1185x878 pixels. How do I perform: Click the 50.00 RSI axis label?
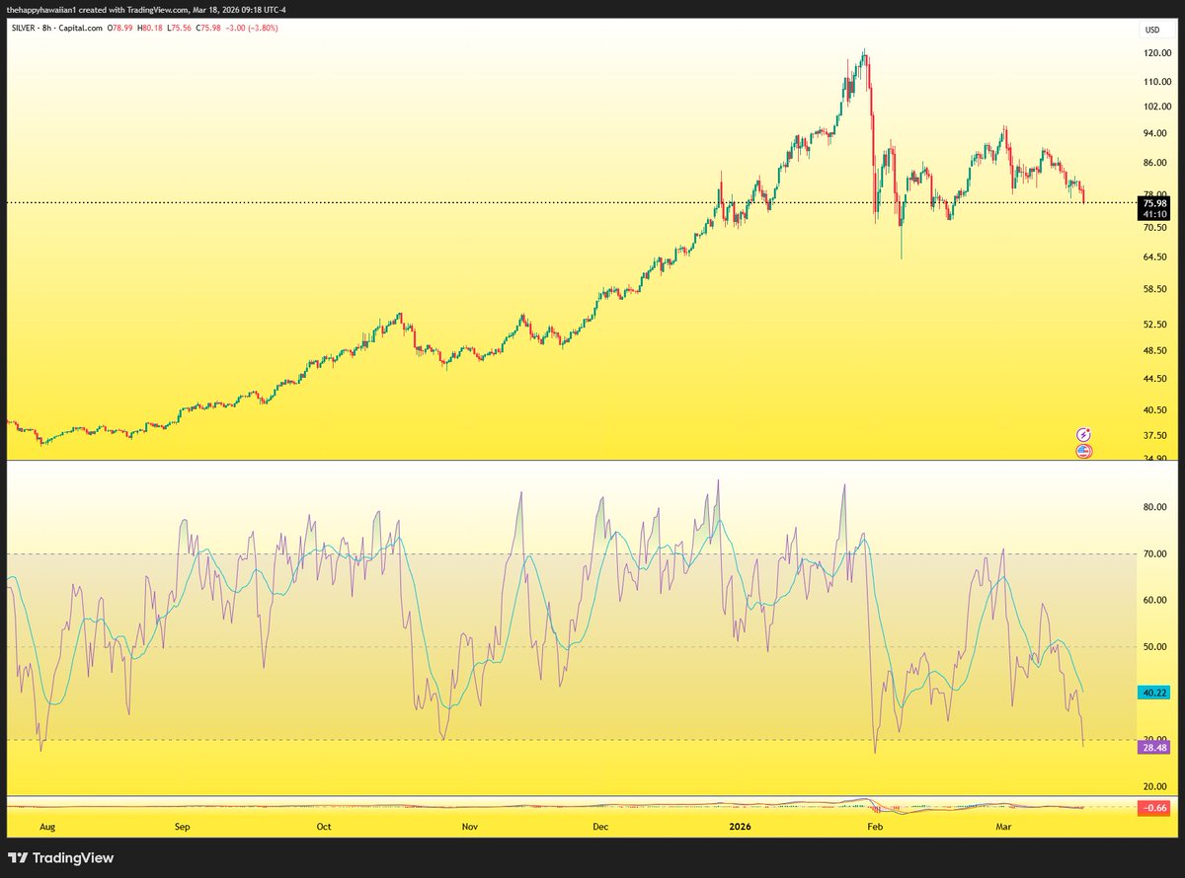click(1155, 647)
